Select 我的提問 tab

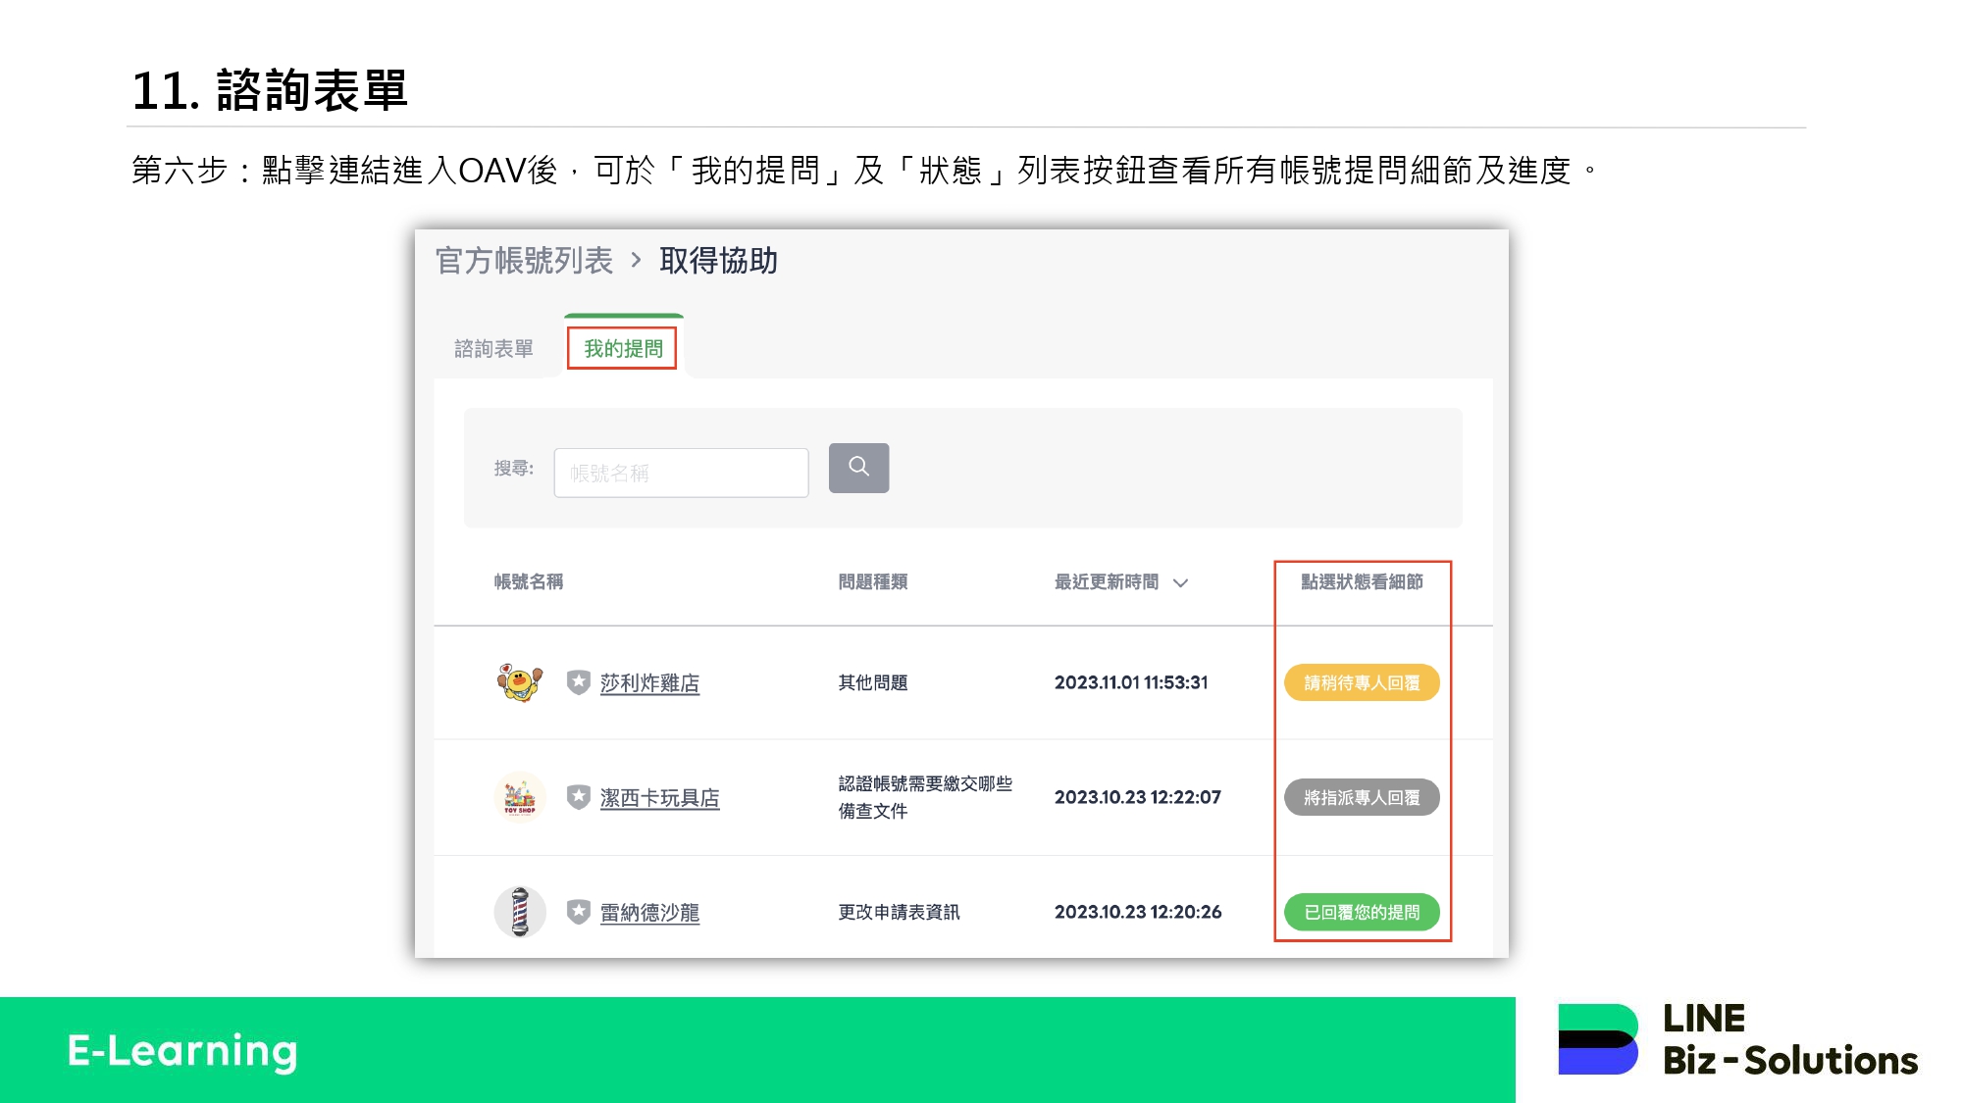[623, 348]
